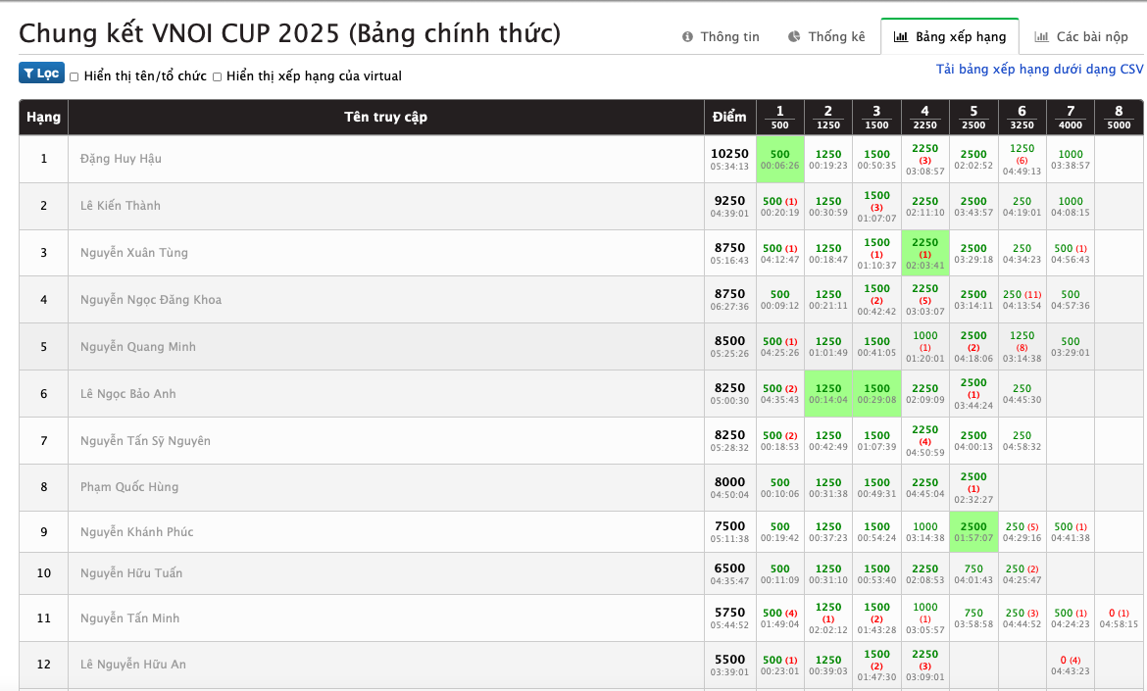Screen dimensions: 1147x691
Task: Click the green 1250 cell at 00:14:04
Action: 828,393
